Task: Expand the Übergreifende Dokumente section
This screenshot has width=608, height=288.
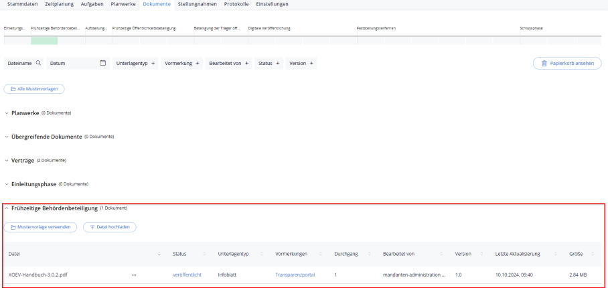Action: coord(7,137)
